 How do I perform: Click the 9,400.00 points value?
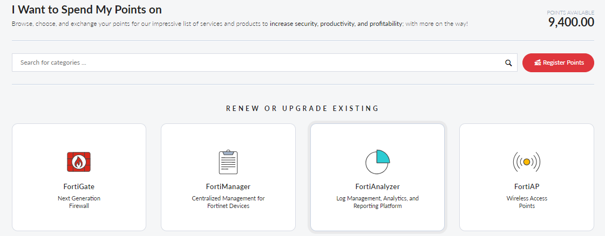click(x=571, y=22)
